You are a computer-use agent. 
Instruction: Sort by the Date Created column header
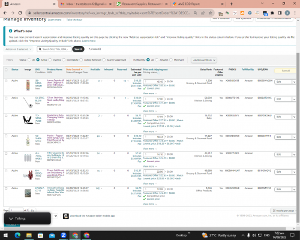74,70
